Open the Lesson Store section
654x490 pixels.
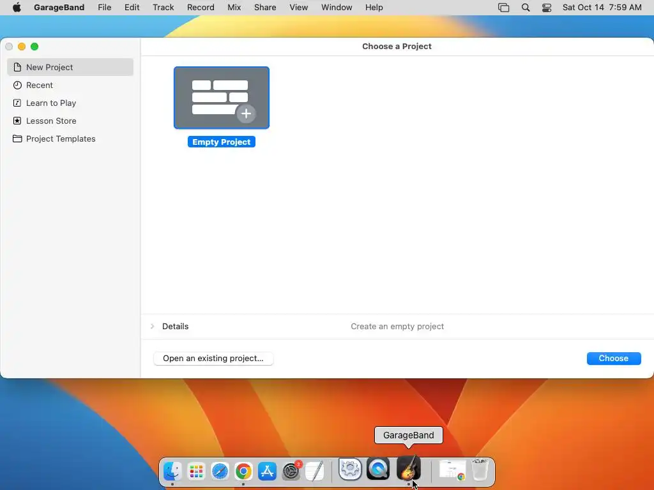pos(70,121)
